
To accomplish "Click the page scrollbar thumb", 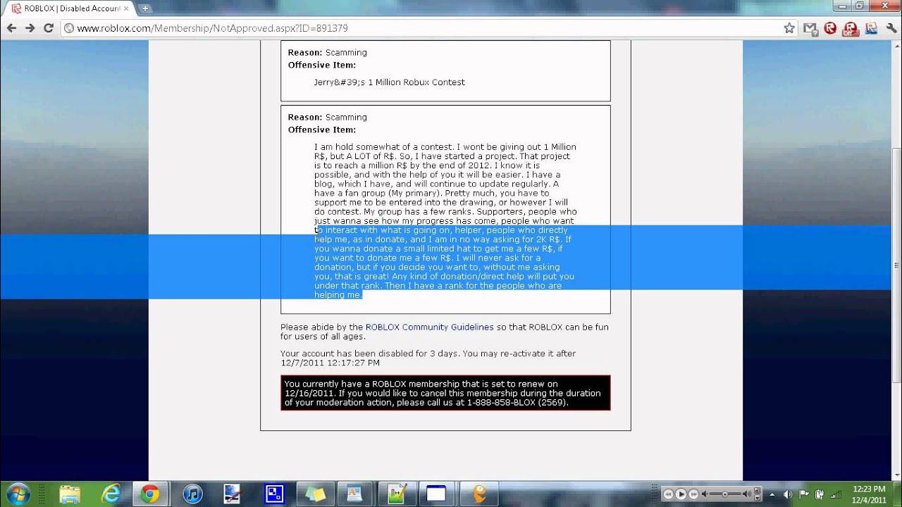I will pos(896,266).
